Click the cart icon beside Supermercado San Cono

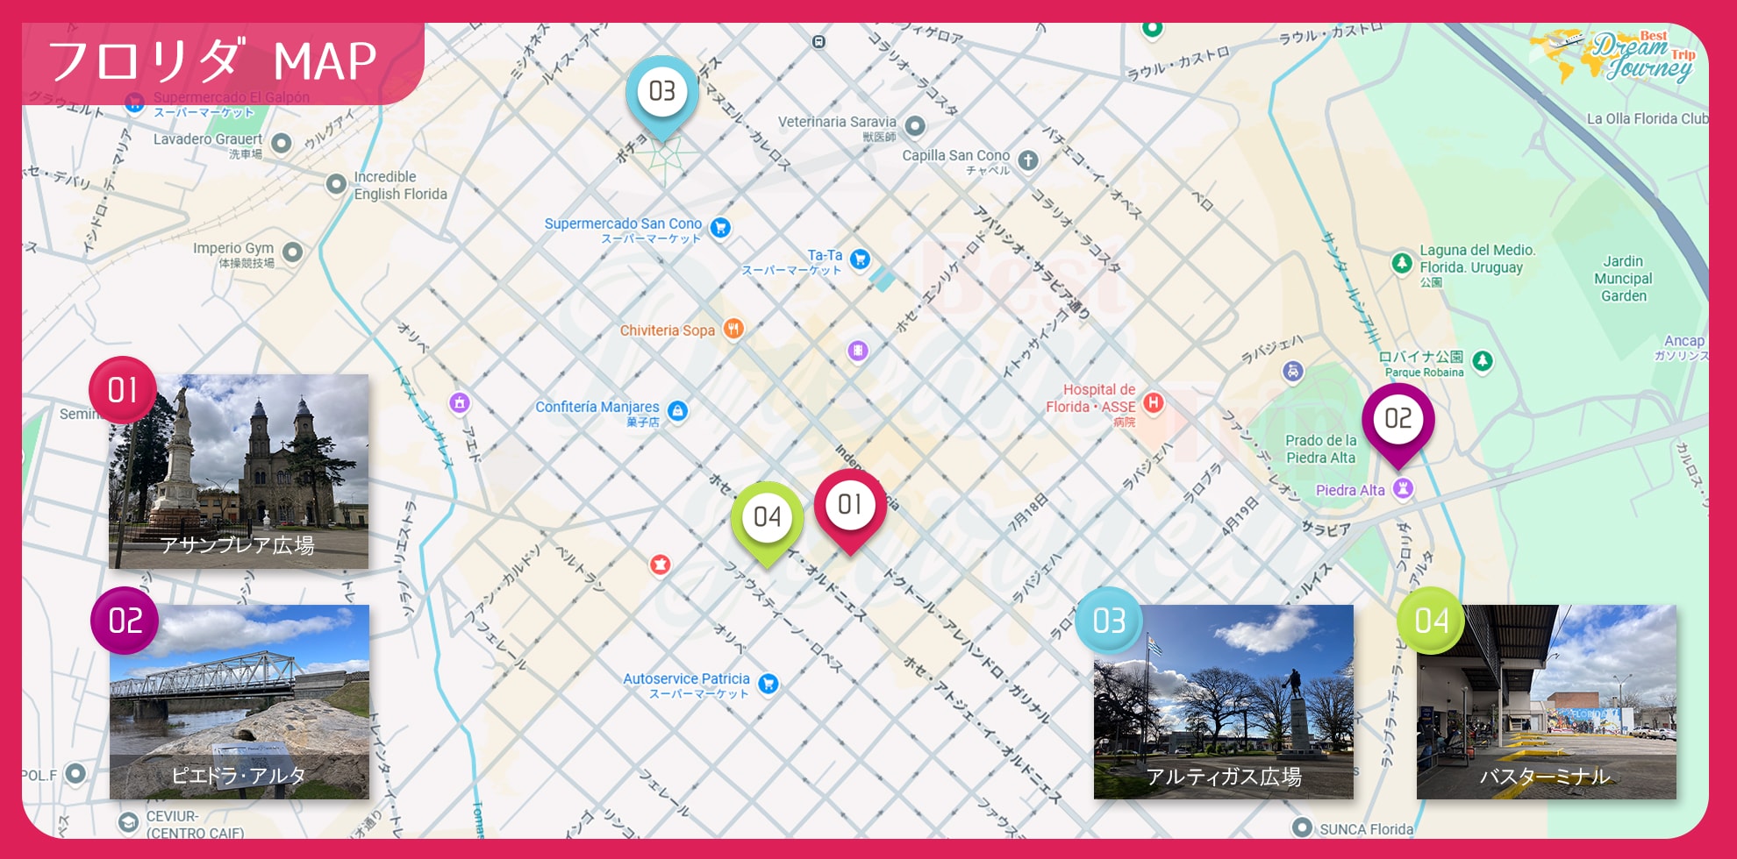(x=720, y=228)
